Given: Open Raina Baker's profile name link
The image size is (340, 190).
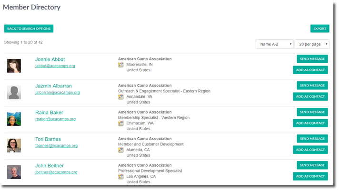Looking at the screenshot, I should point(49,113).
